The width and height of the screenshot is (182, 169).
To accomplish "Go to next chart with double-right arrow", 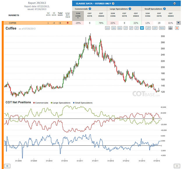I will click(177, 166).
